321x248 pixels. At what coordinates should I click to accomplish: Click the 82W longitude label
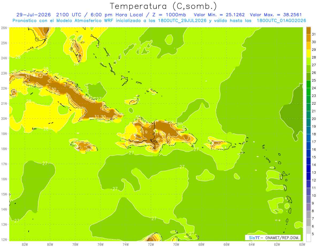coord(25,244)
